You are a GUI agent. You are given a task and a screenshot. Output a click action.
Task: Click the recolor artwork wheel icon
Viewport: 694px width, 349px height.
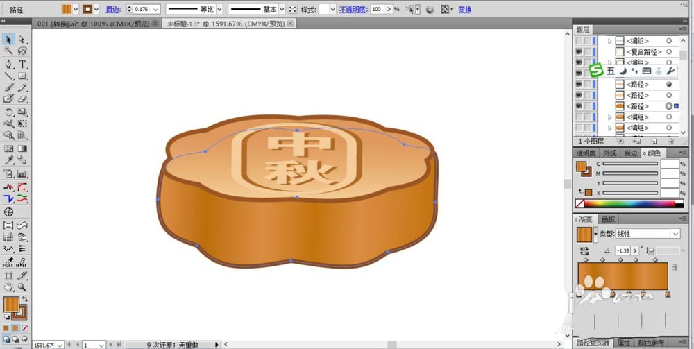pyautogui.click(x=430, y=9)
